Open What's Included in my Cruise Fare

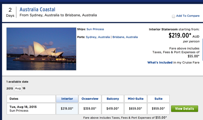pyautogui.click(x=160, y=63)
